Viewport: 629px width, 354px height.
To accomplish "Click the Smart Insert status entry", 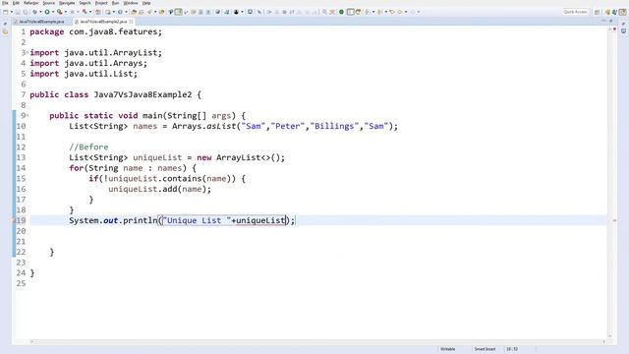I will click(485, 349).
